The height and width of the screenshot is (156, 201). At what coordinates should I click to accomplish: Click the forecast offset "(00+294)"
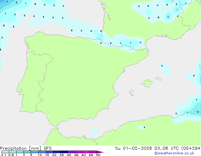191,148
